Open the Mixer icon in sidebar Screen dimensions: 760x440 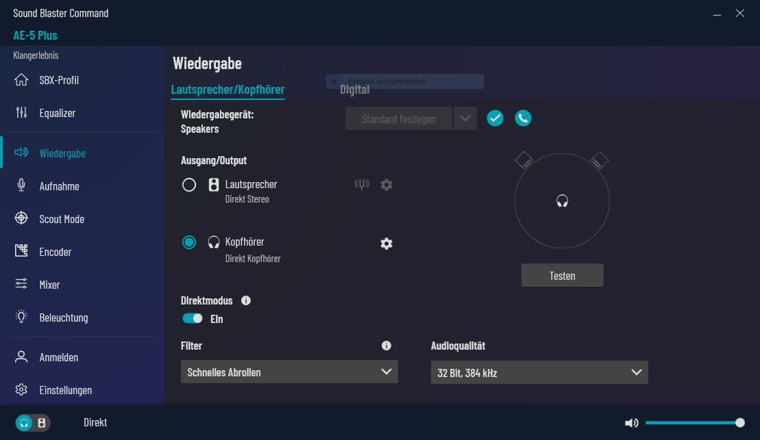point(21,284)
